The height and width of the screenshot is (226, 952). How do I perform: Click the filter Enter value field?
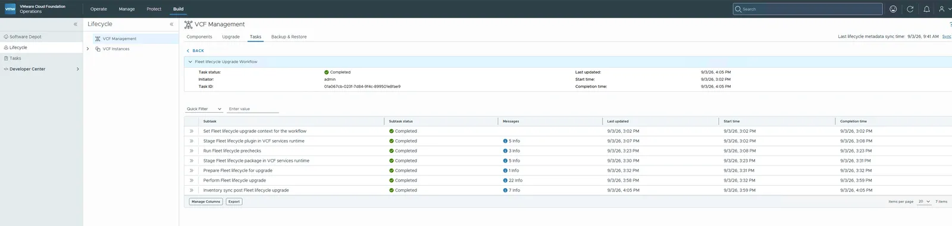pos(253,109)
